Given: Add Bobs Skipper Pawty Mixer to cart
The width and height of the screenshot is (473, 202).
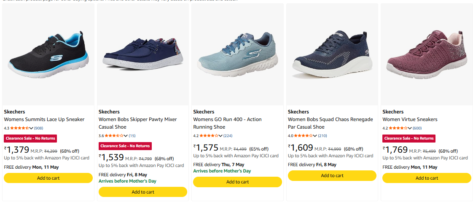Looking at the screenshot, I should tap(142, 192).
